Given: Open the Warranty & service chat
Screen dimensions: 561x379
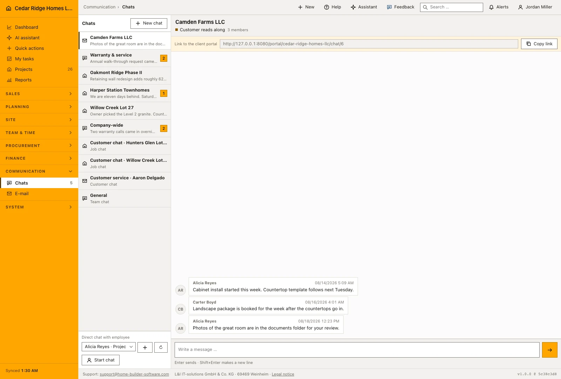Looking at the screenshot, I should point(124,58).
